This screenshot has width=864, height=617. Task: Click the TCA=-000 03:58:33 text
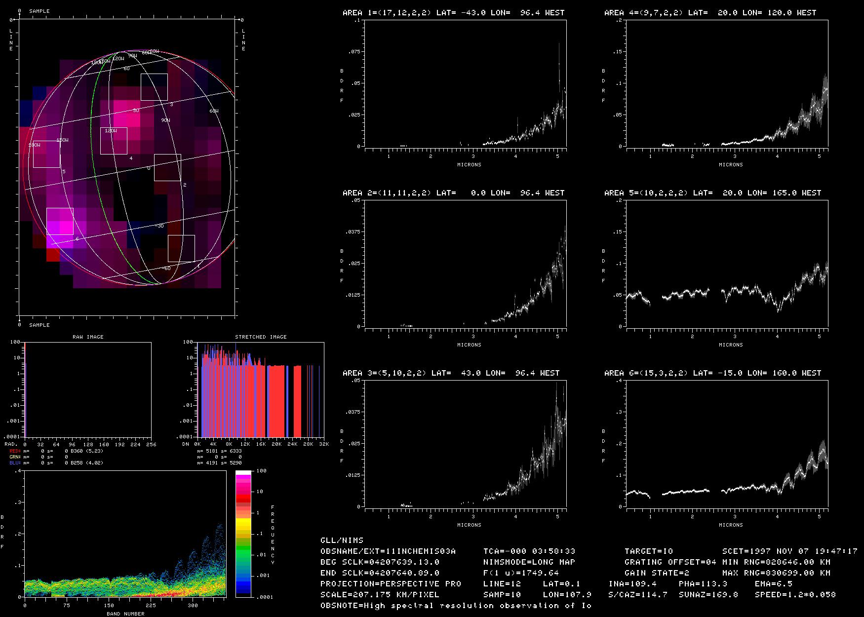point(529,551)
